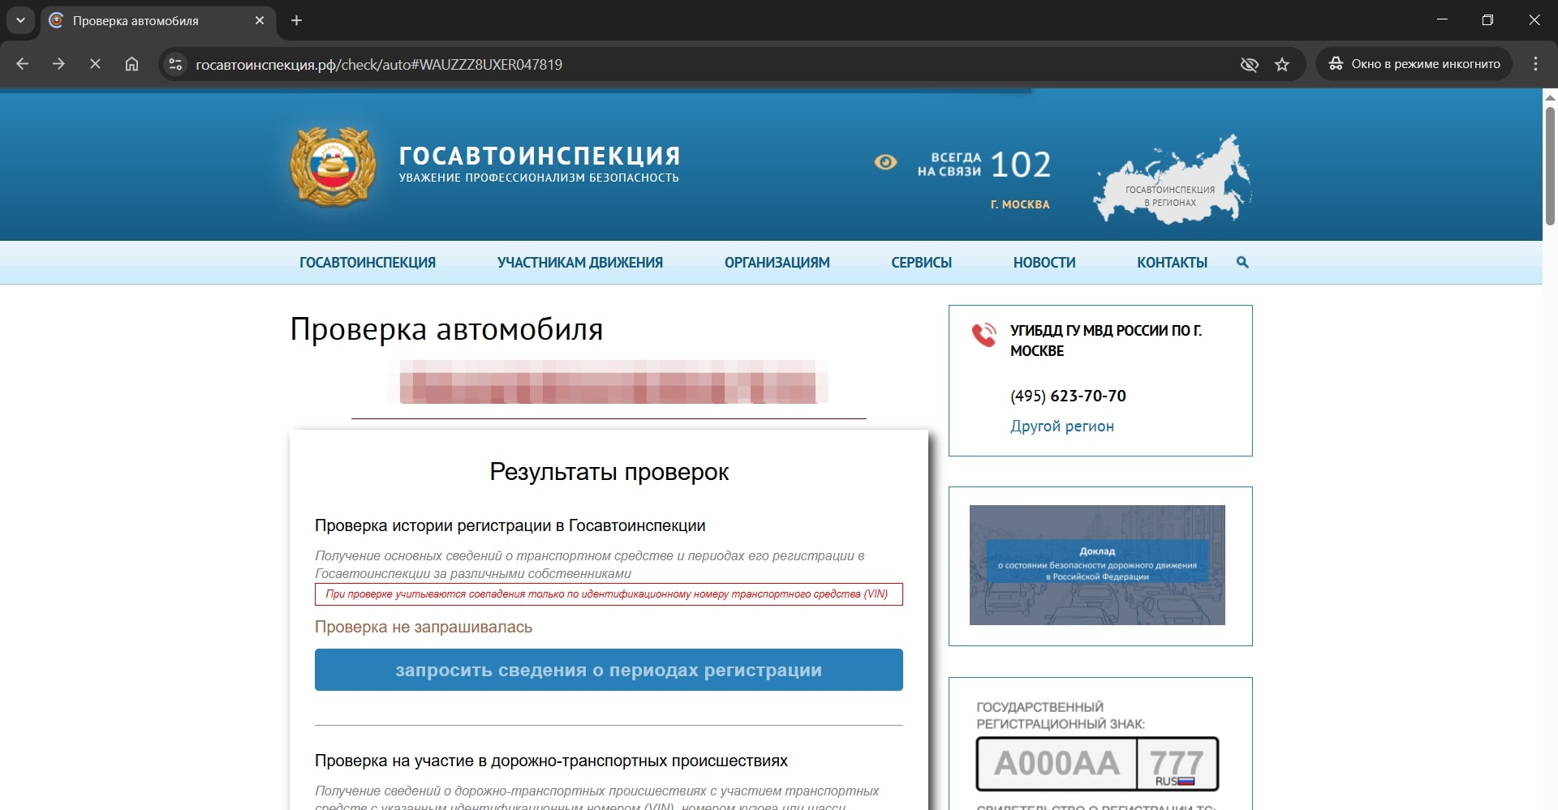Click the site search magnifier icon

pos(1242,263)
